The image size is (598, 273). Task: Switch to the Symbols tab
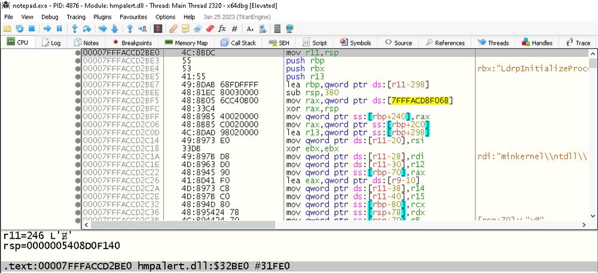coord(356,43)
